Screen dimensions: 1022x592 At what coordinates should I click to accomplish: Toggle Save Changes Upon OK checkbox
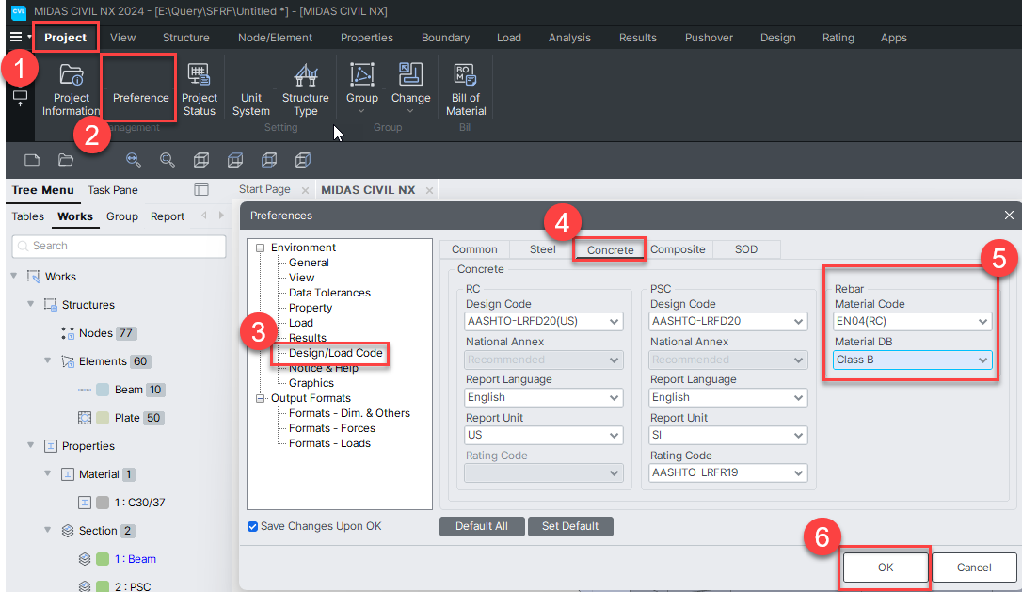pyautogui.click(x=253, y=527)
